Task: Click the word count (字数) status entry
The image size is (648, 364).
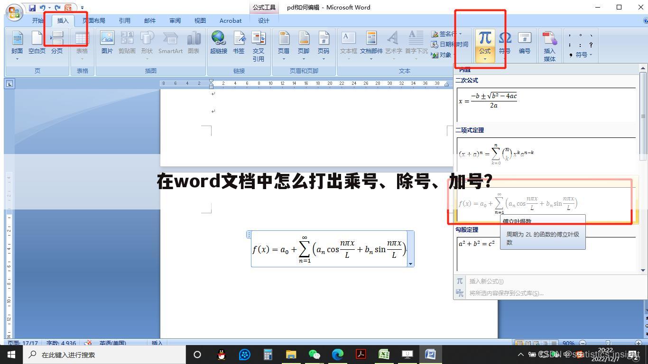Action: coord(61,343)
